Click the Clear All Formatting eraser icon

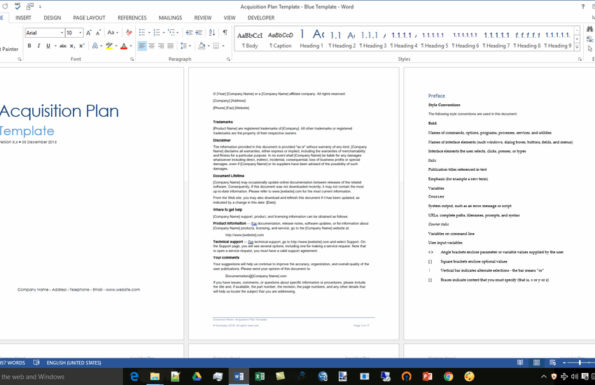[129, 33]
